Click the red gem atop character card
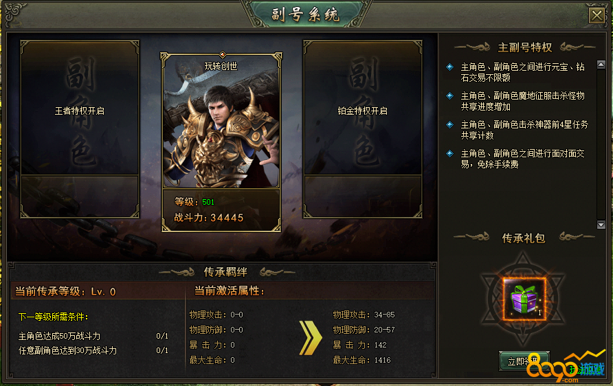The width and height of the screenshot is (613, 386). pos(222,54)
